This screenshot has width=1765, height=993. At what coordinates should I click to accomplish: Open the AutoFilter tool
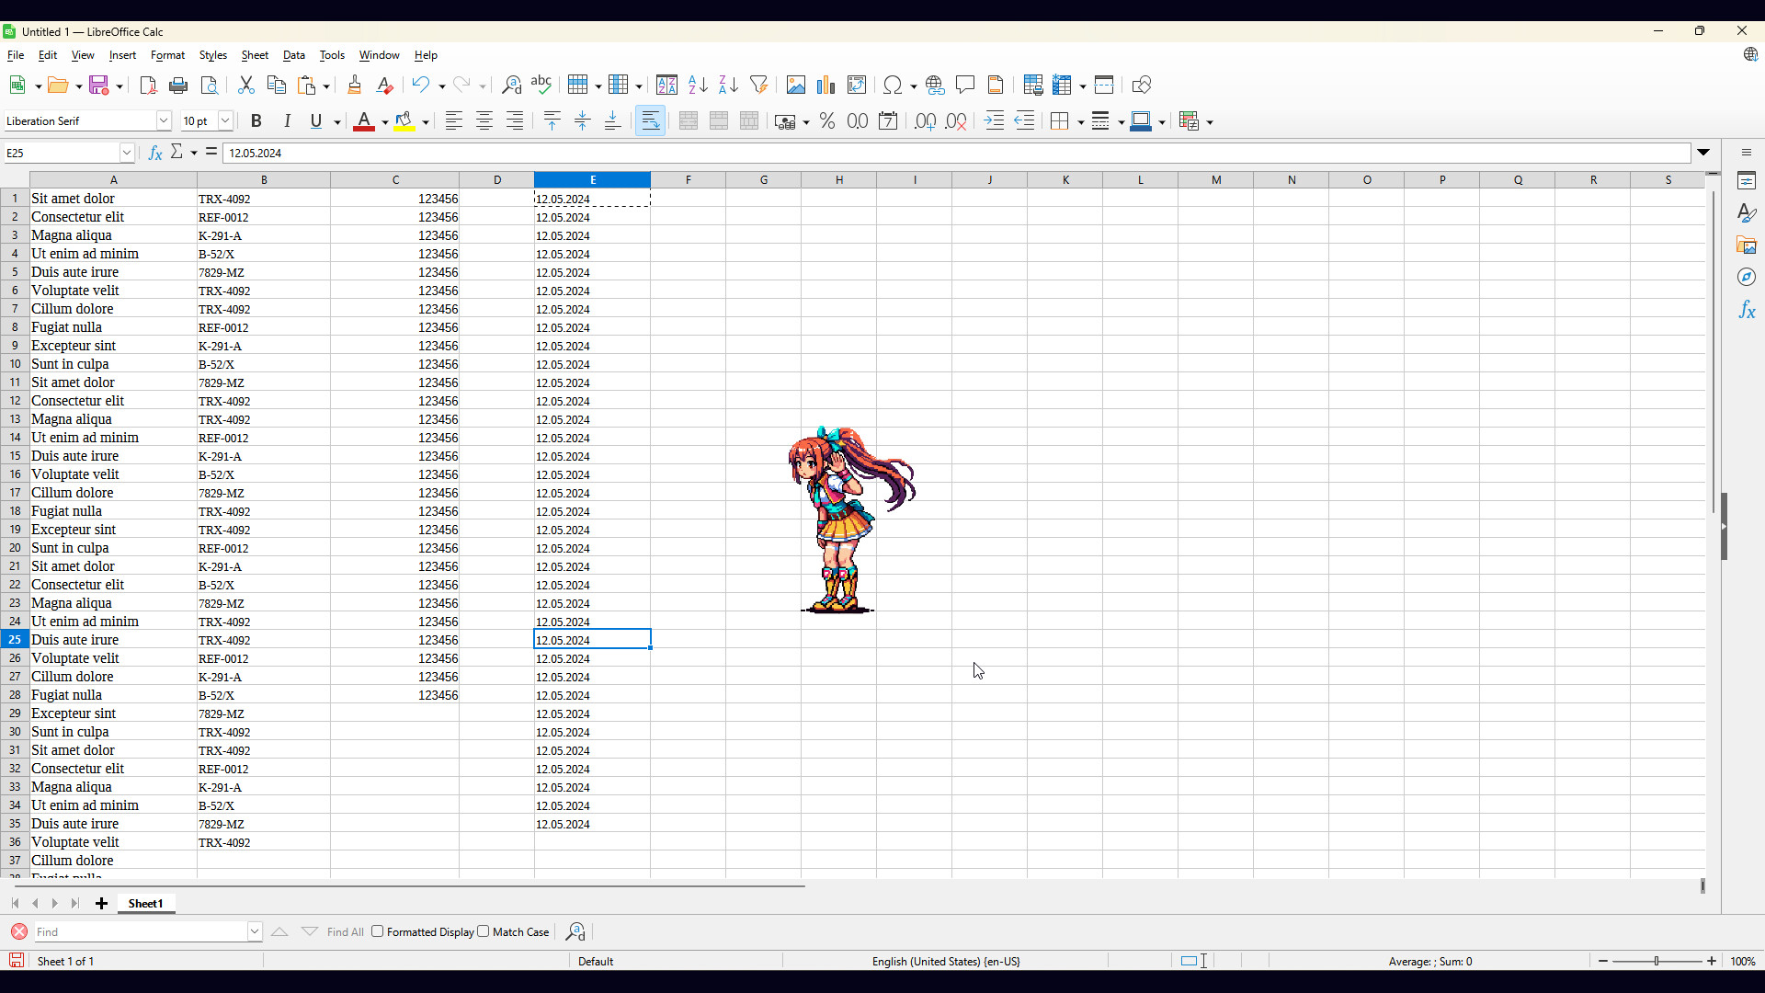[759, 85]
